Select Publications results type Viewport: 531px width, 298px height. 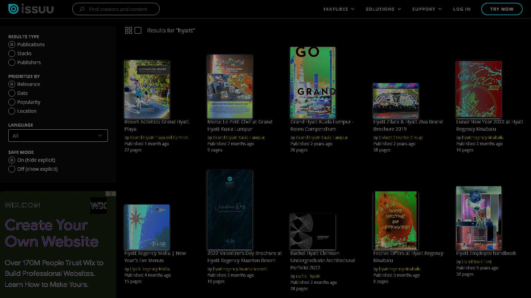click(12, 44)
